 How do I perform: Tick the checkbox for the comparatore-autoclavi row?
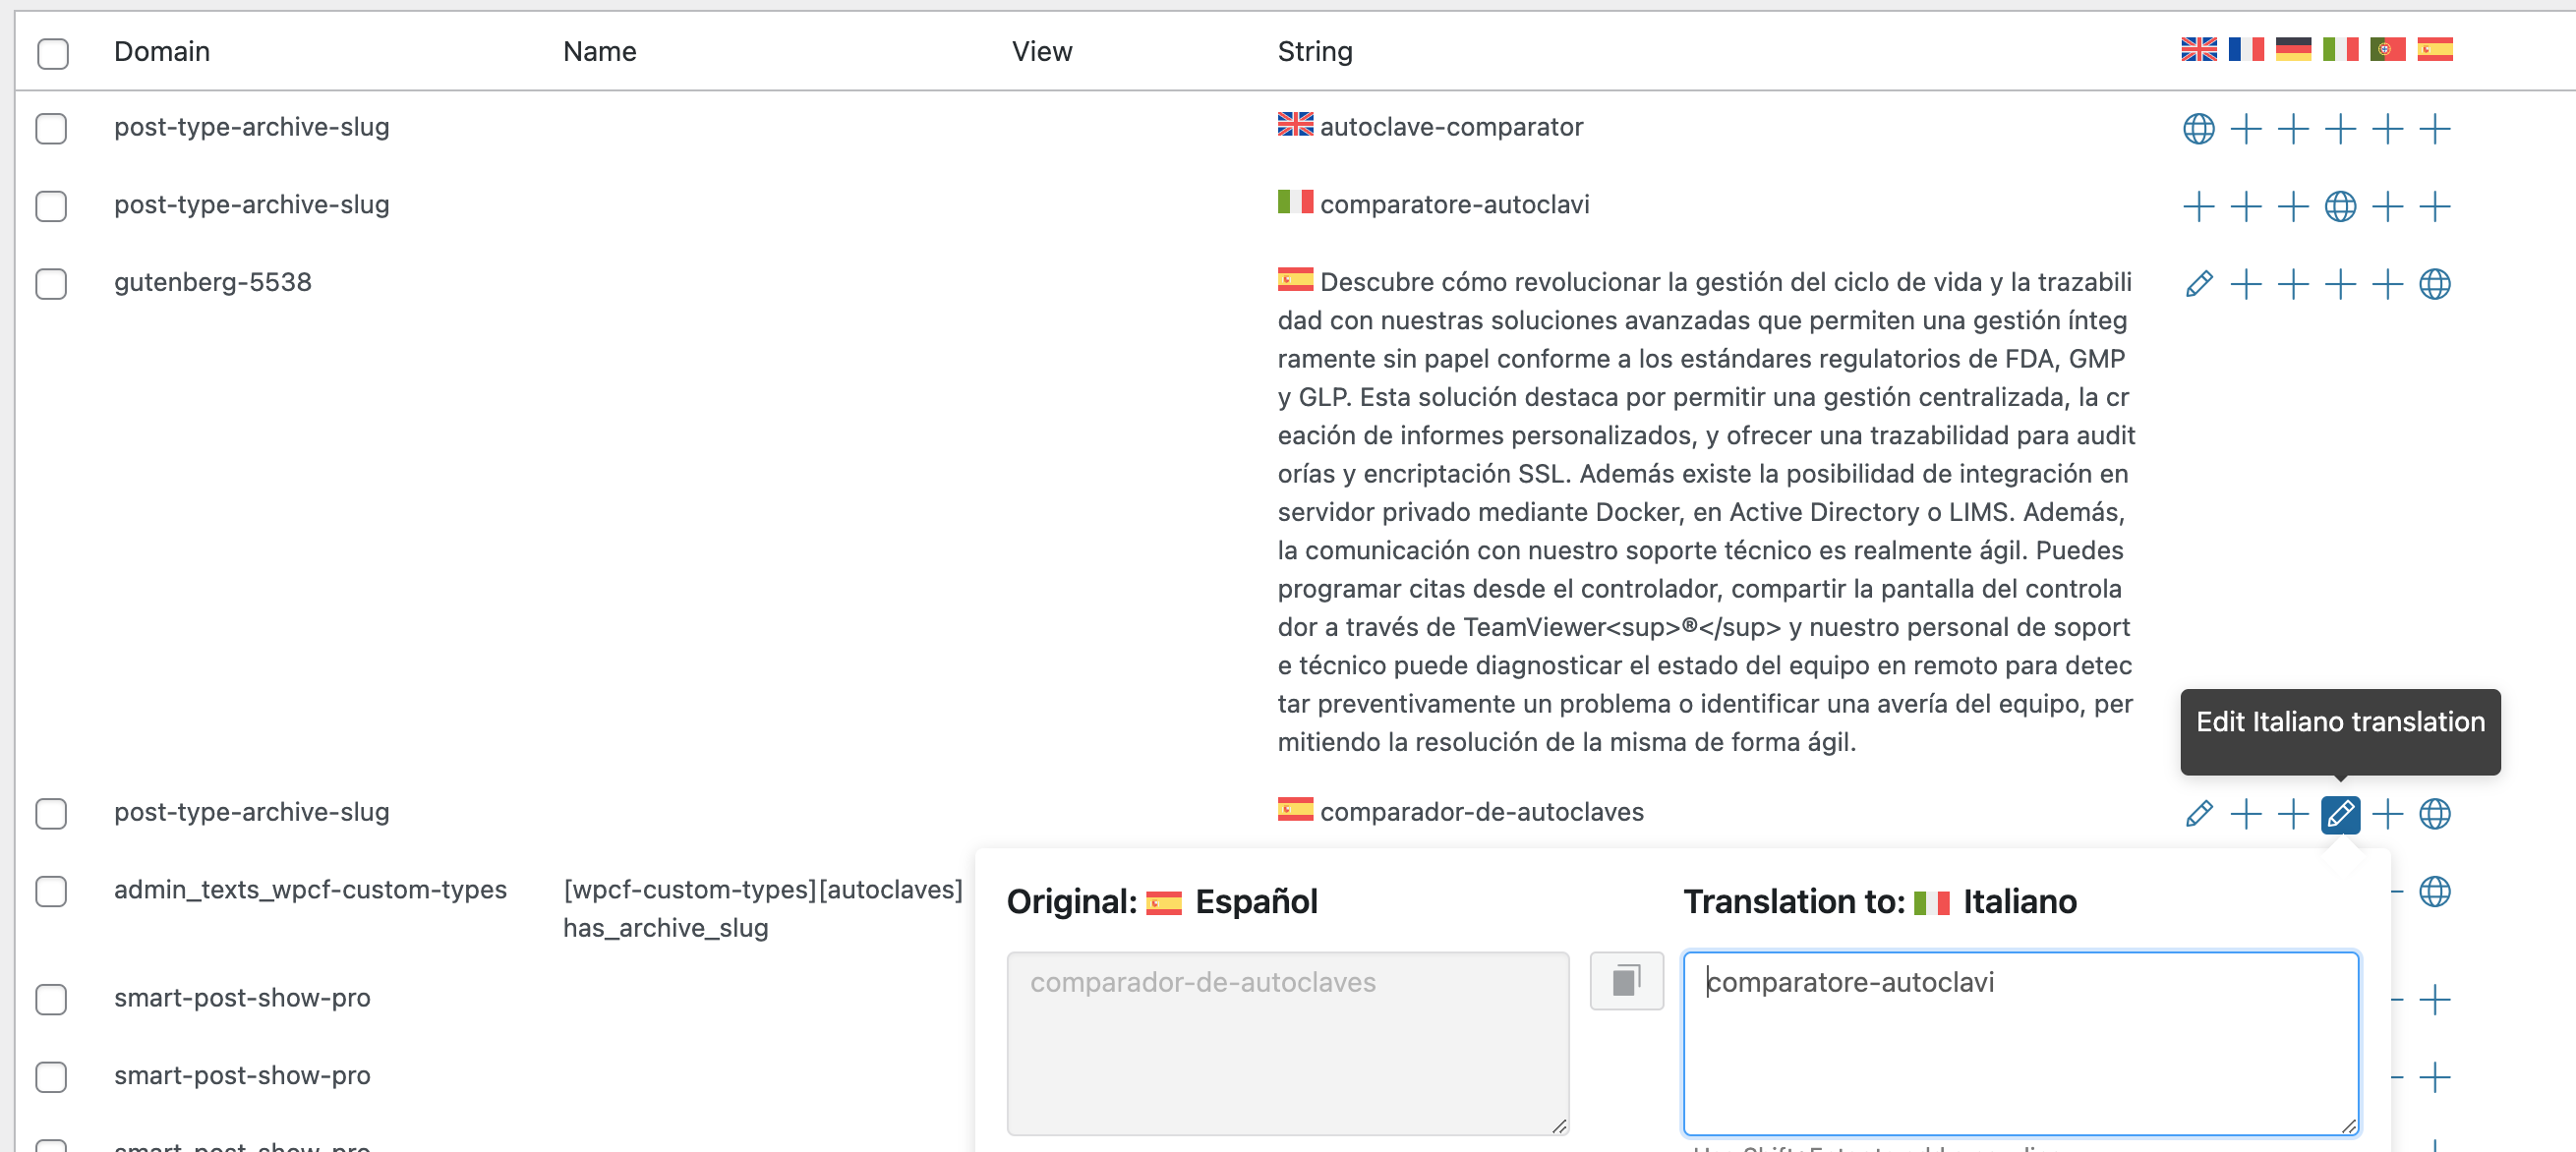coord(51,206)
